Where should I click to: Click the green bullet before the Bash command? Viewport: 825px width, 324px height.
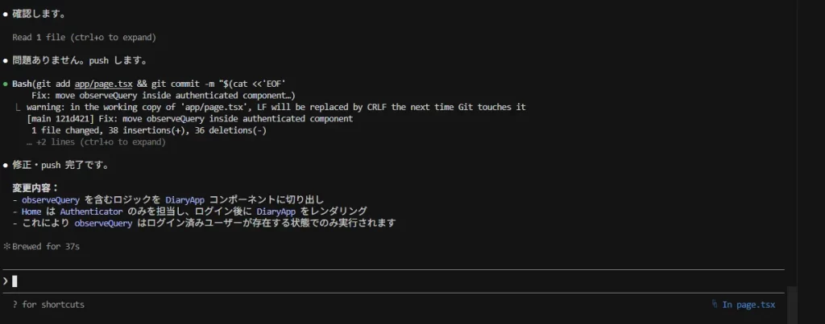[x=6, y=84]
